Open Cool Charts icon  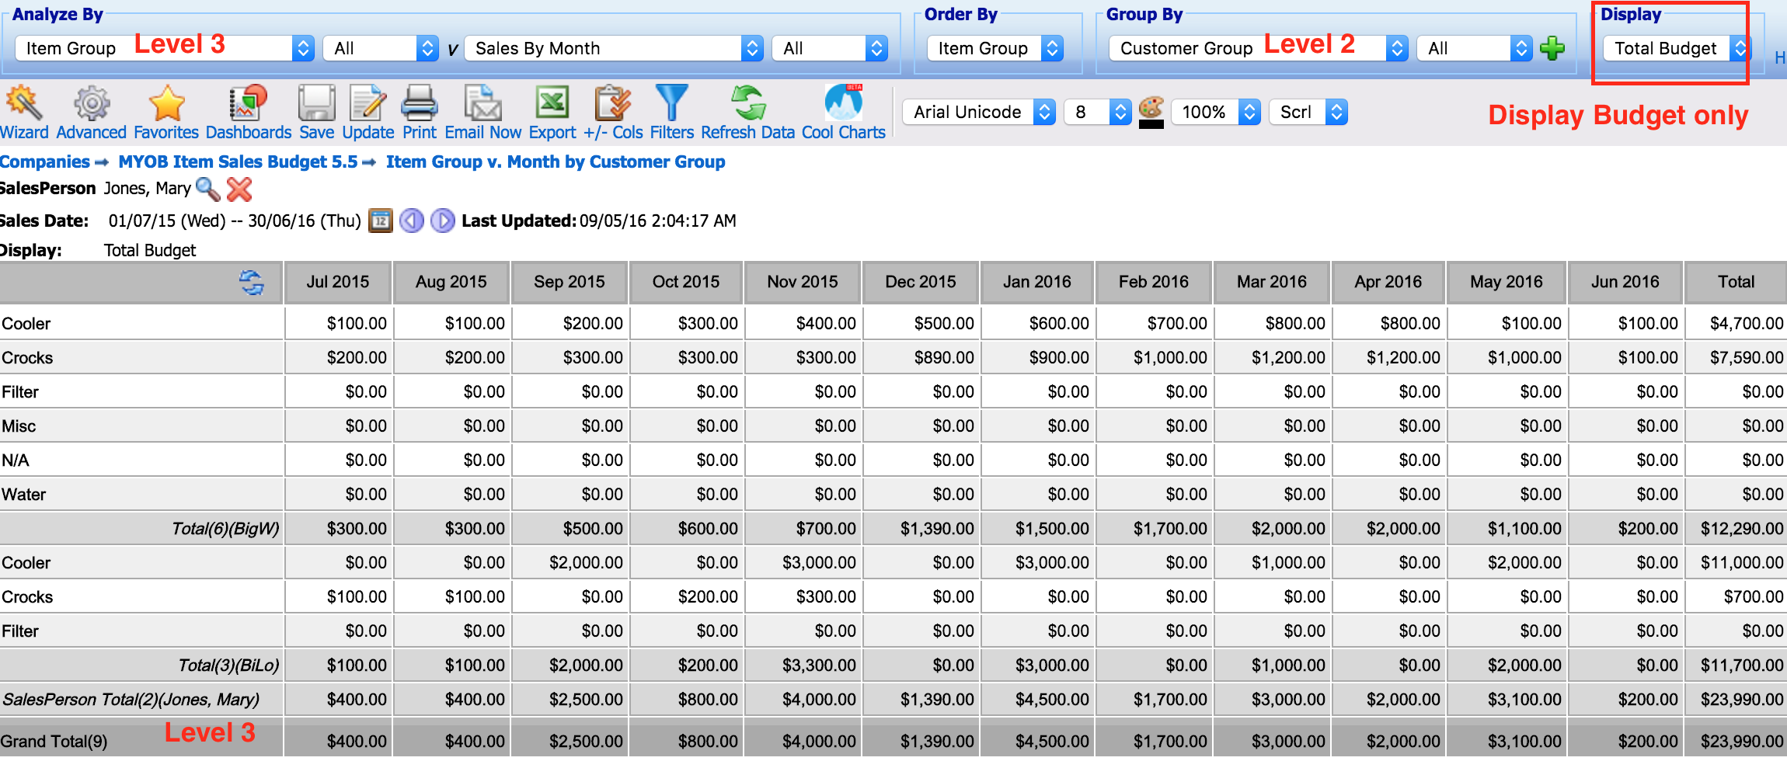(x=844, y=103)
